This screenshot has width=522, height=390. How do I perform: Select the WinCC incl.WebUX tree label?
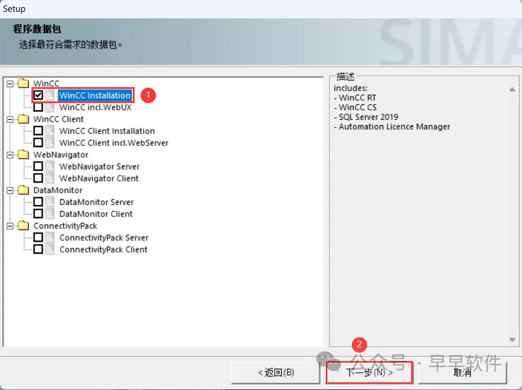pyautogui.click(x=96, y=107)
